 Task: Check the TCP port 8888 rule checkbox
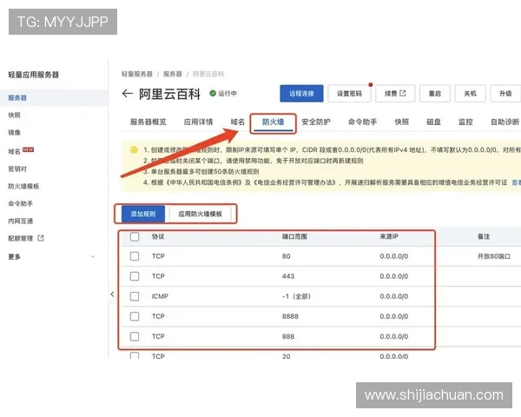pyautogui.click(x=135, y=316)
